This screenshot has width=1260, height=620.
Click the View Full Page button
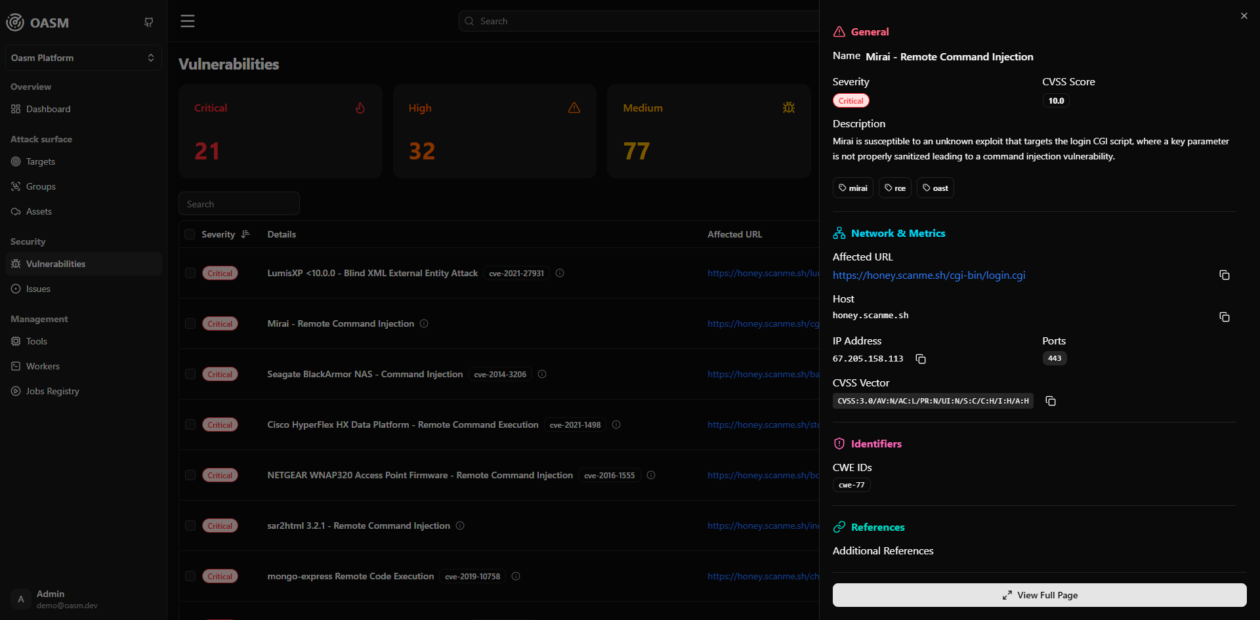(1039, 595)
